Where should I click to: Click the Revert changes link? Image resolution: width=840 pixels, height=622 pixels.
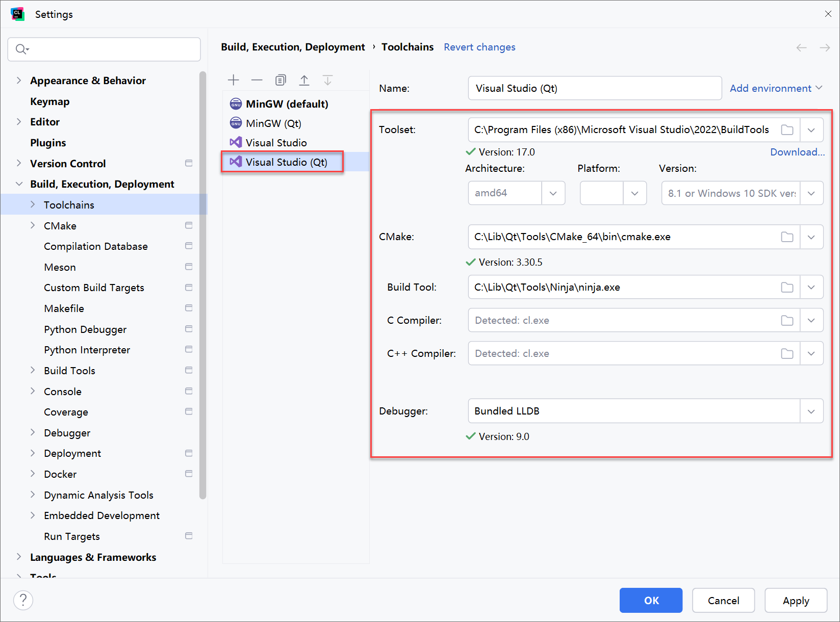(x=479, y=47)
